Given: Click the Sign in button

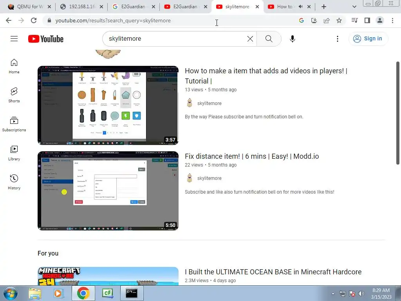Looking at the screenshot, I should coord(368,39).
